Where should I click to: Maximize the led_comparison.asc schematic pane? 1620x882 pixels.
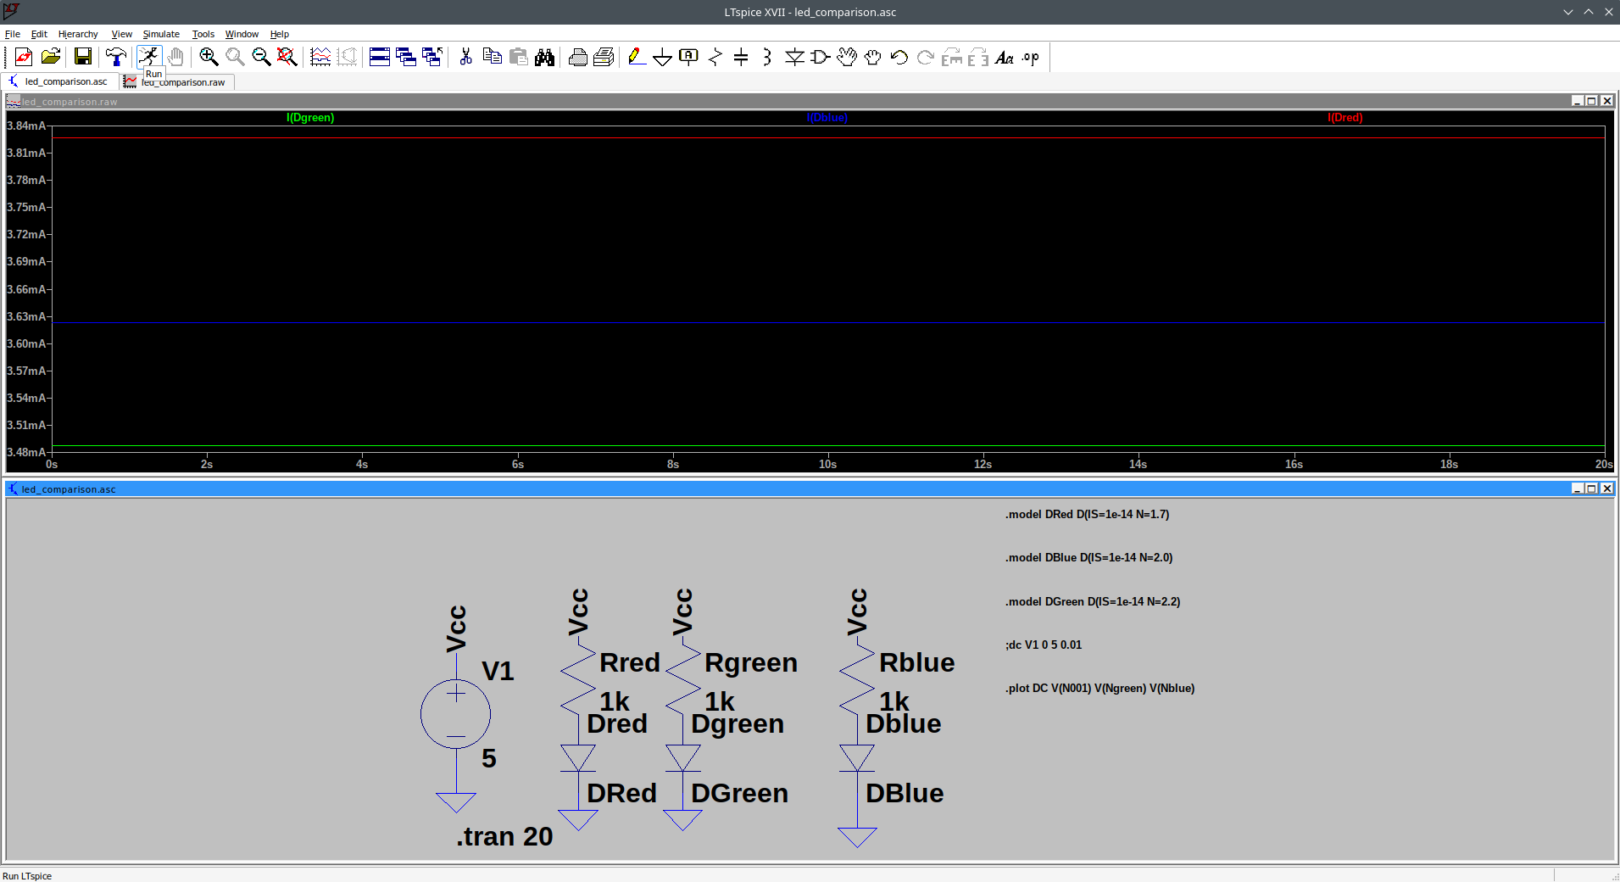coord(1591,488)
